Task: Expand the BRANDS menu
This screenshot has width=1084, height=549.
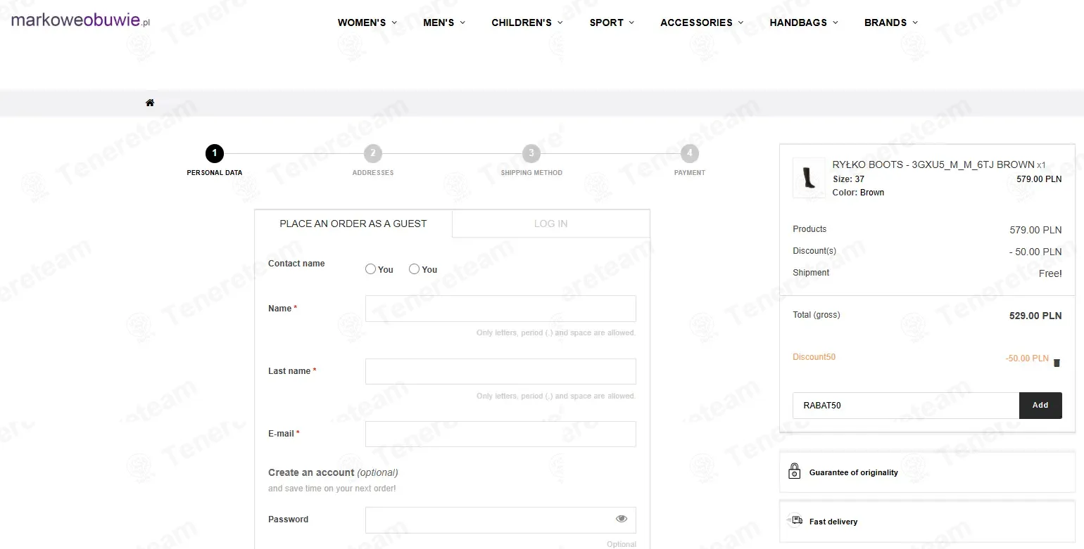Action: (891, 22)
